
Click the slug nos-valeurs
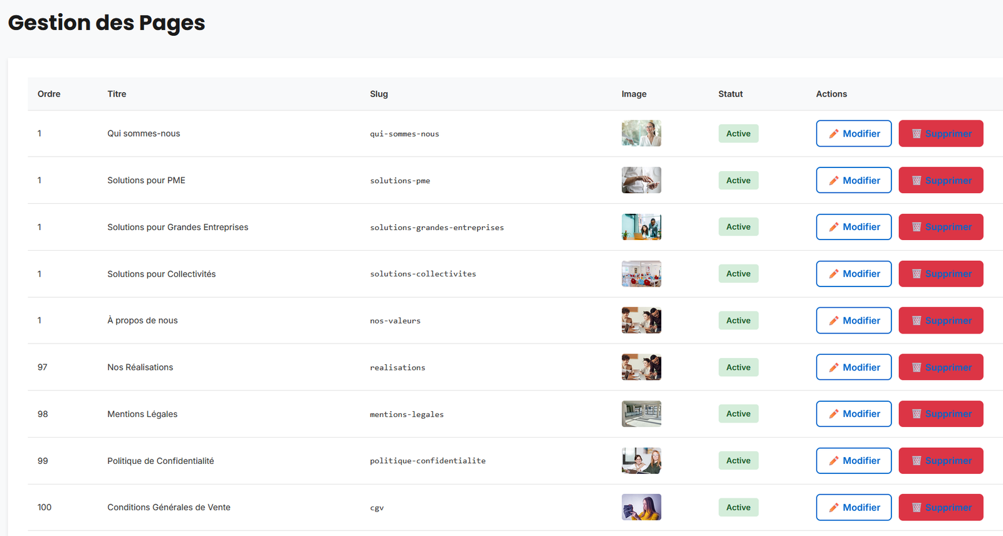click(x=395, y=321)
